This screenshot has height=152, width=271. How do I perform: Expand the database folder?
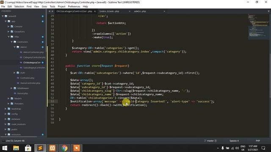point(6,119)
